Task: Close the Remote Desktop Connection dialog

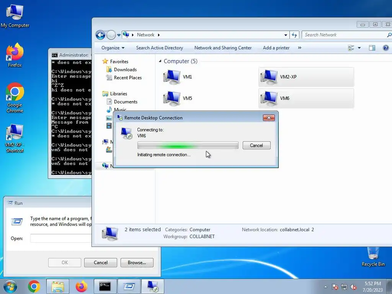Action: pyautogui.click(x=269, y=118)
